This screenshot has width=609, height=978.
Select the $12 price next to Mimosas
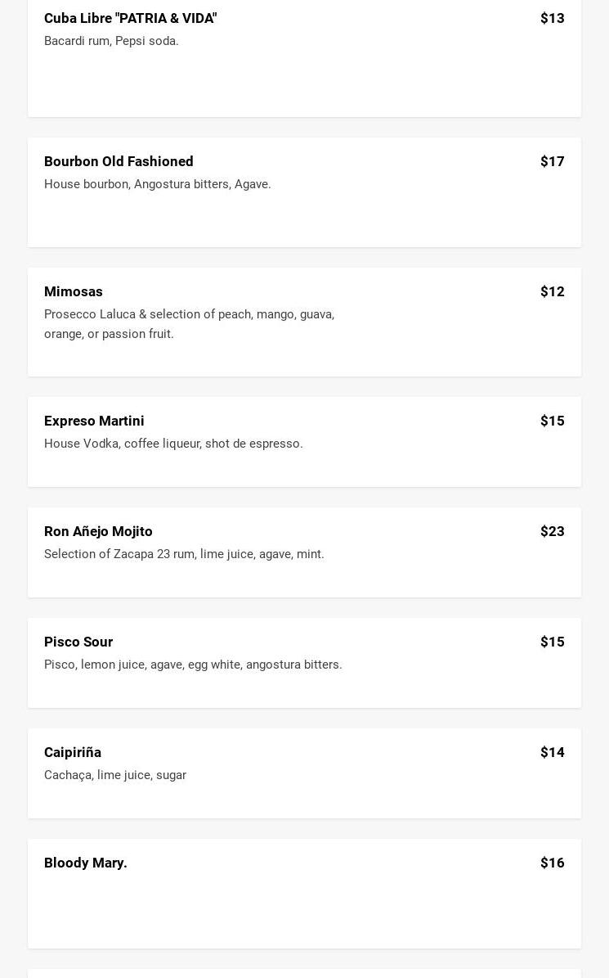pos(552,291)
